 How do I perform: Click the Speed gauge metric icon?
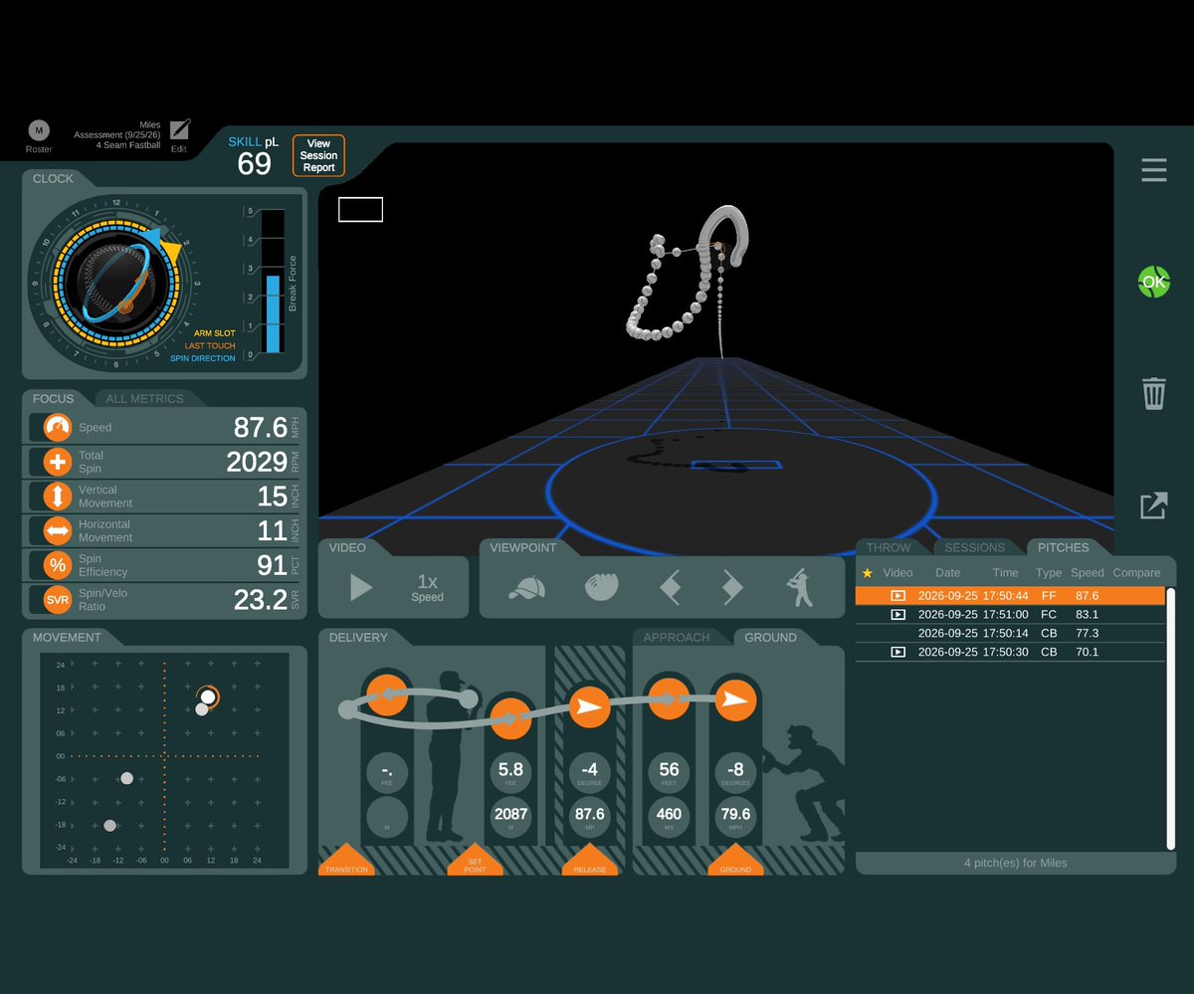[x=58, y=428]
